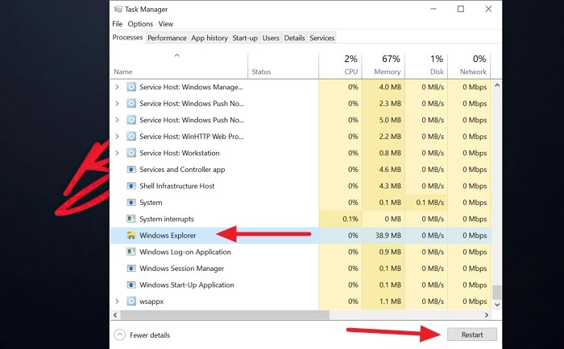
Task: Click the Windows Start-Up Application icon
Action: click(x=131, y=285)
